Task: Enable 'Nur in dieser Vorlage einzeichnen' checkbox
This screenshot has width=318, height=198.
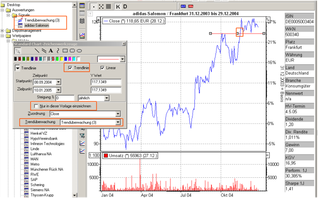Action: [36, 106]
